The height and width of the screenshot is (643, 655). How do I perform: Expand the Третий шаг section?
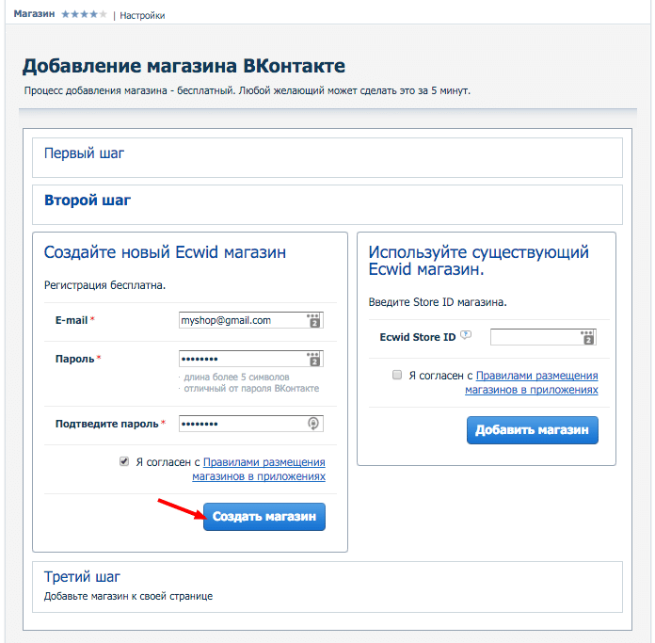coord(83,576)
